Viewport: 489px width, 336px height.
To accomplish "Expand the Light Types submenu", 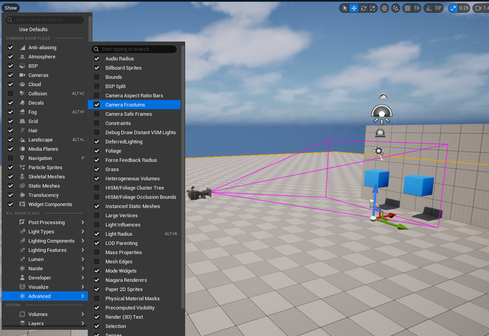I will 45,231.
